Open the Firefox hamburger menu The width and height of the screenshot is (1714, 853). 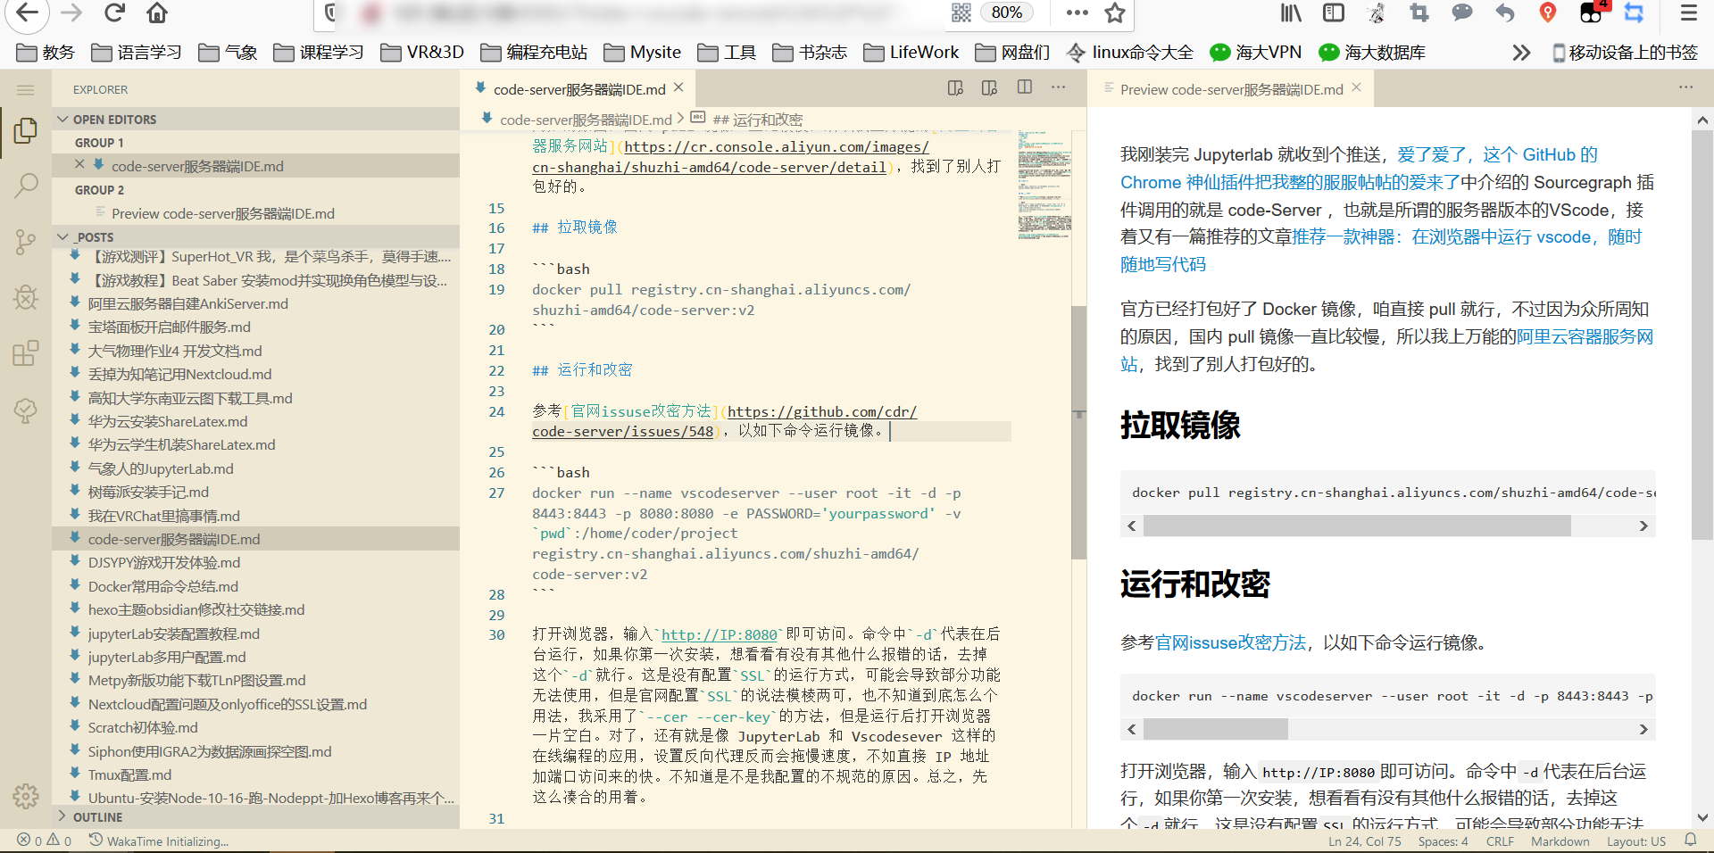tap(1689, 12)
